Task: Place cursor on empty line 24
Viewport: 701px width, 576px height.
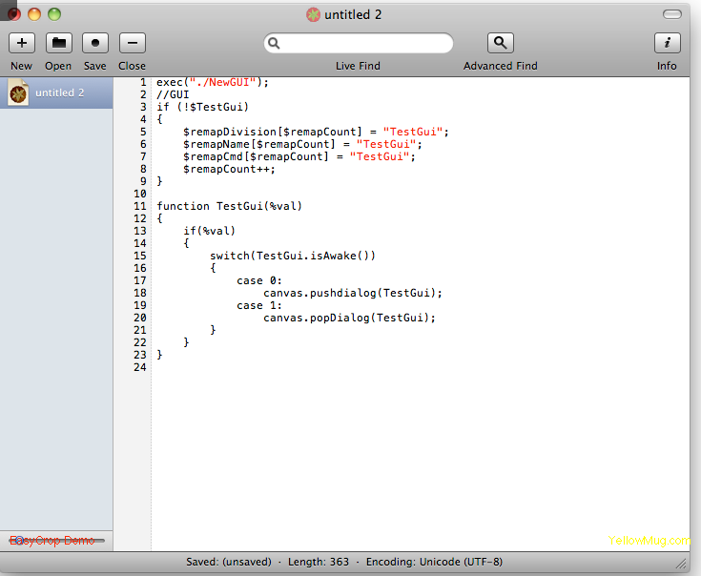Action: pos(286,367)
